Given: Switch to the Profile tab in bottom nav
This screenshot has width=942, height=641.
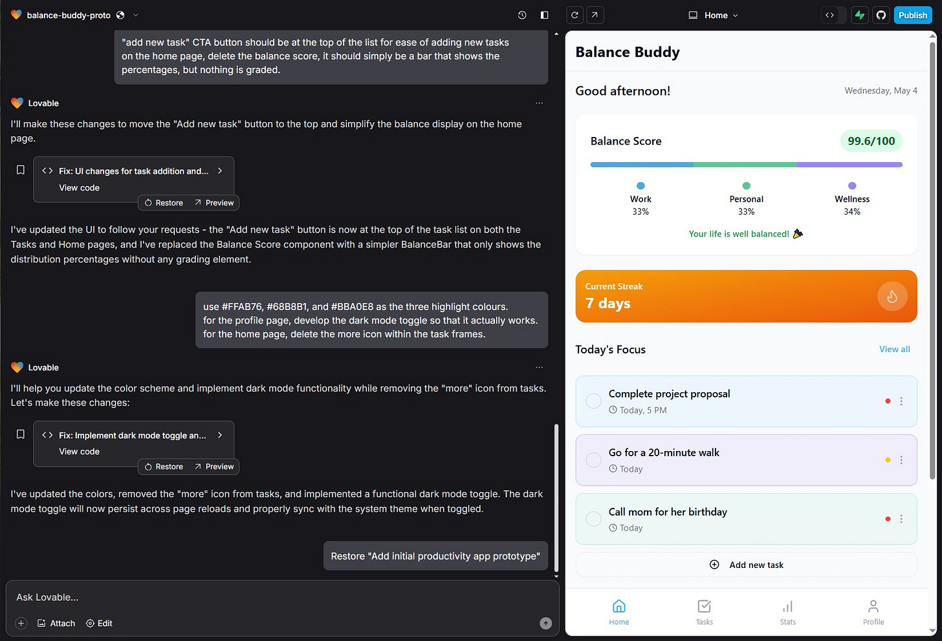Looking at the screenshot, I should click(873, 612).
